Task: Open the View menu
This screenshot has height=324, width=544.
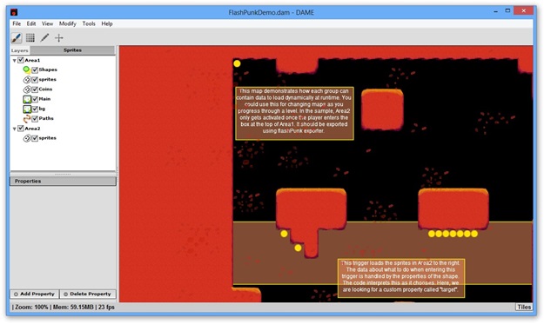Action: tap(48, 23)
